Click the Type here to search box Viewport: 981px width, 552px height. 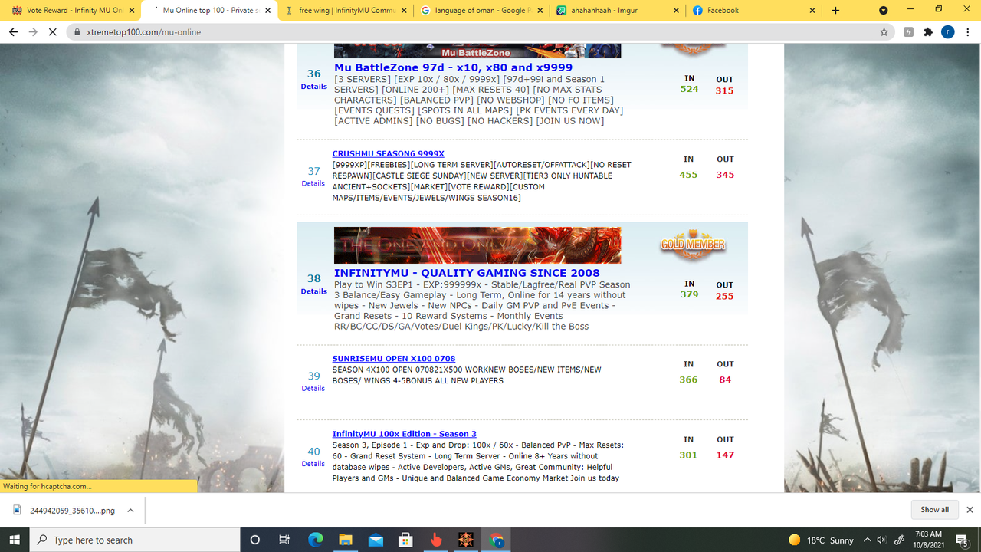click(135, 540)
